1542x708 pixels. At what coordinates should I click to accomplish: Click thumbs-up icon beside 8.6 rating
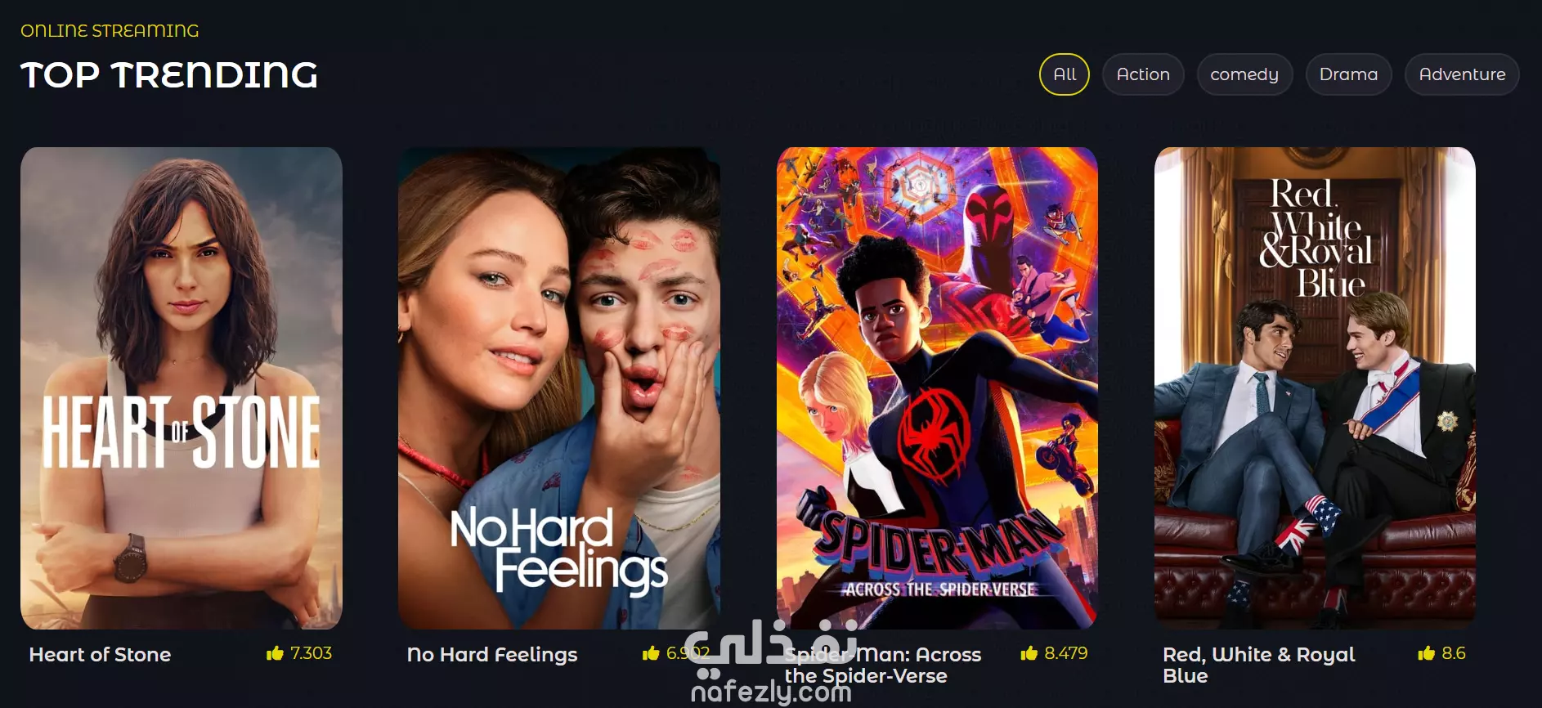click(x=1427, y=652)
